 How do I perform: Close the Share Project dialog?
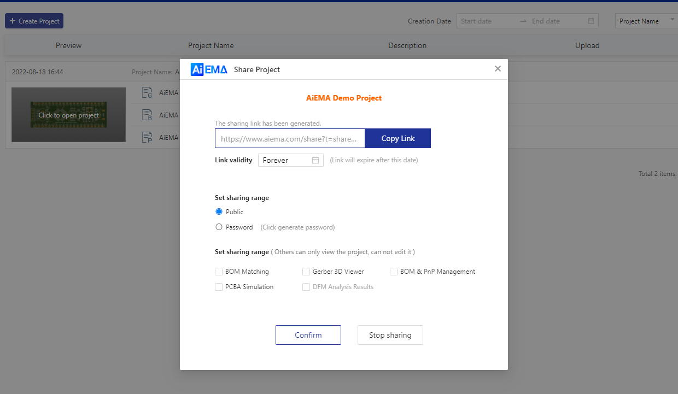coord(498,69)
